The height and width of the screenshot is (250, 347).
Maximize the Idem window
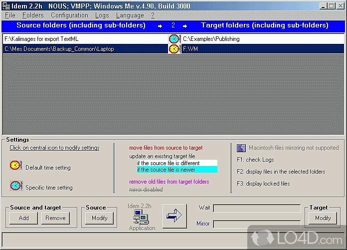(331, 6)
